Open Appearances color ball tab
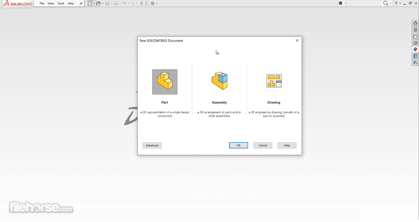419x222 pixels. (x=415, y=49)
